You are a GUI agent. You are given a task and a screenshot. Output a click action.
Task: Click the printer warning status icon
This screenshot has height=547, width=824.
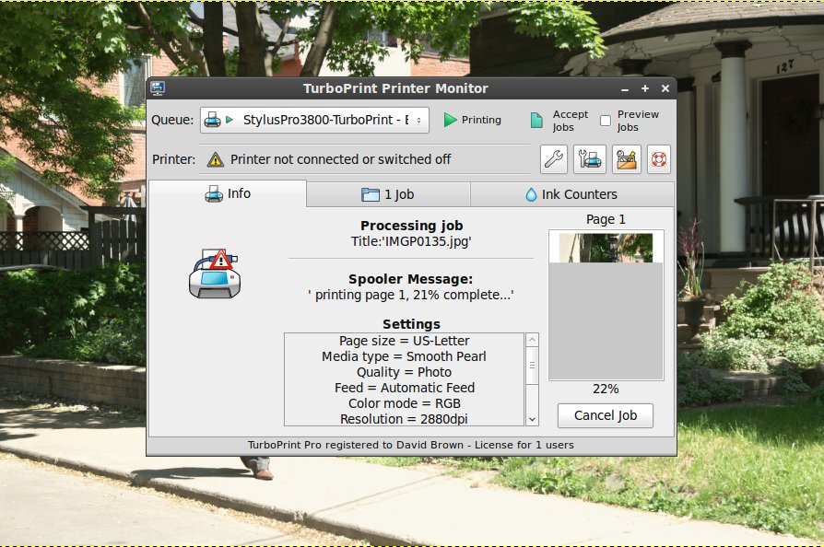[x=214, y=273]
